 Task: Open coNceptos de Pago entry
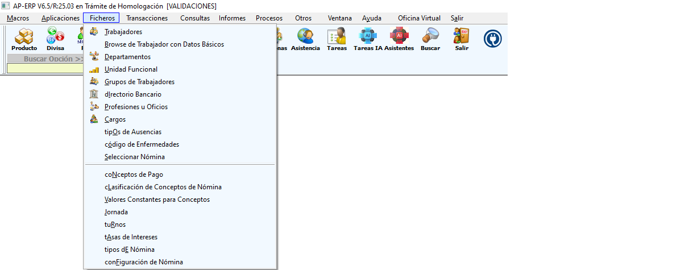tap(180, 175)
